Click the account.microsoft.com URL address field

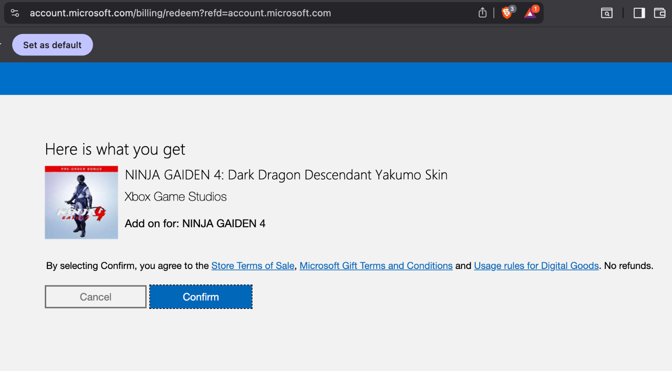click(x=180, y=13)
